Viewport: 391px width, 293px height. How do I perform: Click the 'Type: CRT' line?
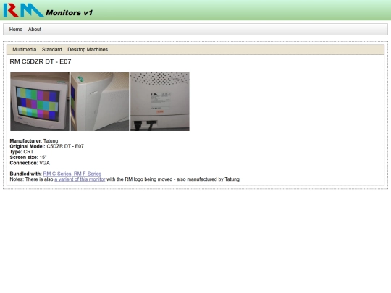pyautogui.click(x=22, y=152)
